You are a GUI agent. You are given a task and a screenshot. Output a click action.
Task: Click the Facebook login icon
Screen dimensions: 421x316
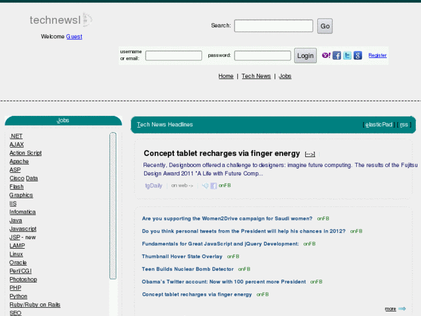(x=336, y=56)
